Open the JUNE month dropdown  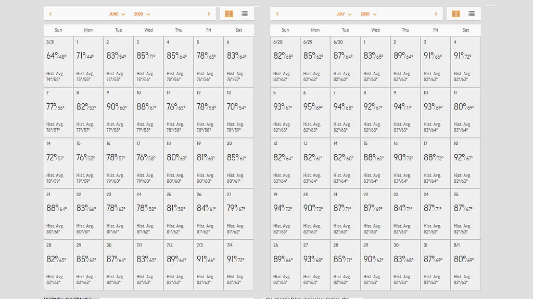tap(117, 14)
